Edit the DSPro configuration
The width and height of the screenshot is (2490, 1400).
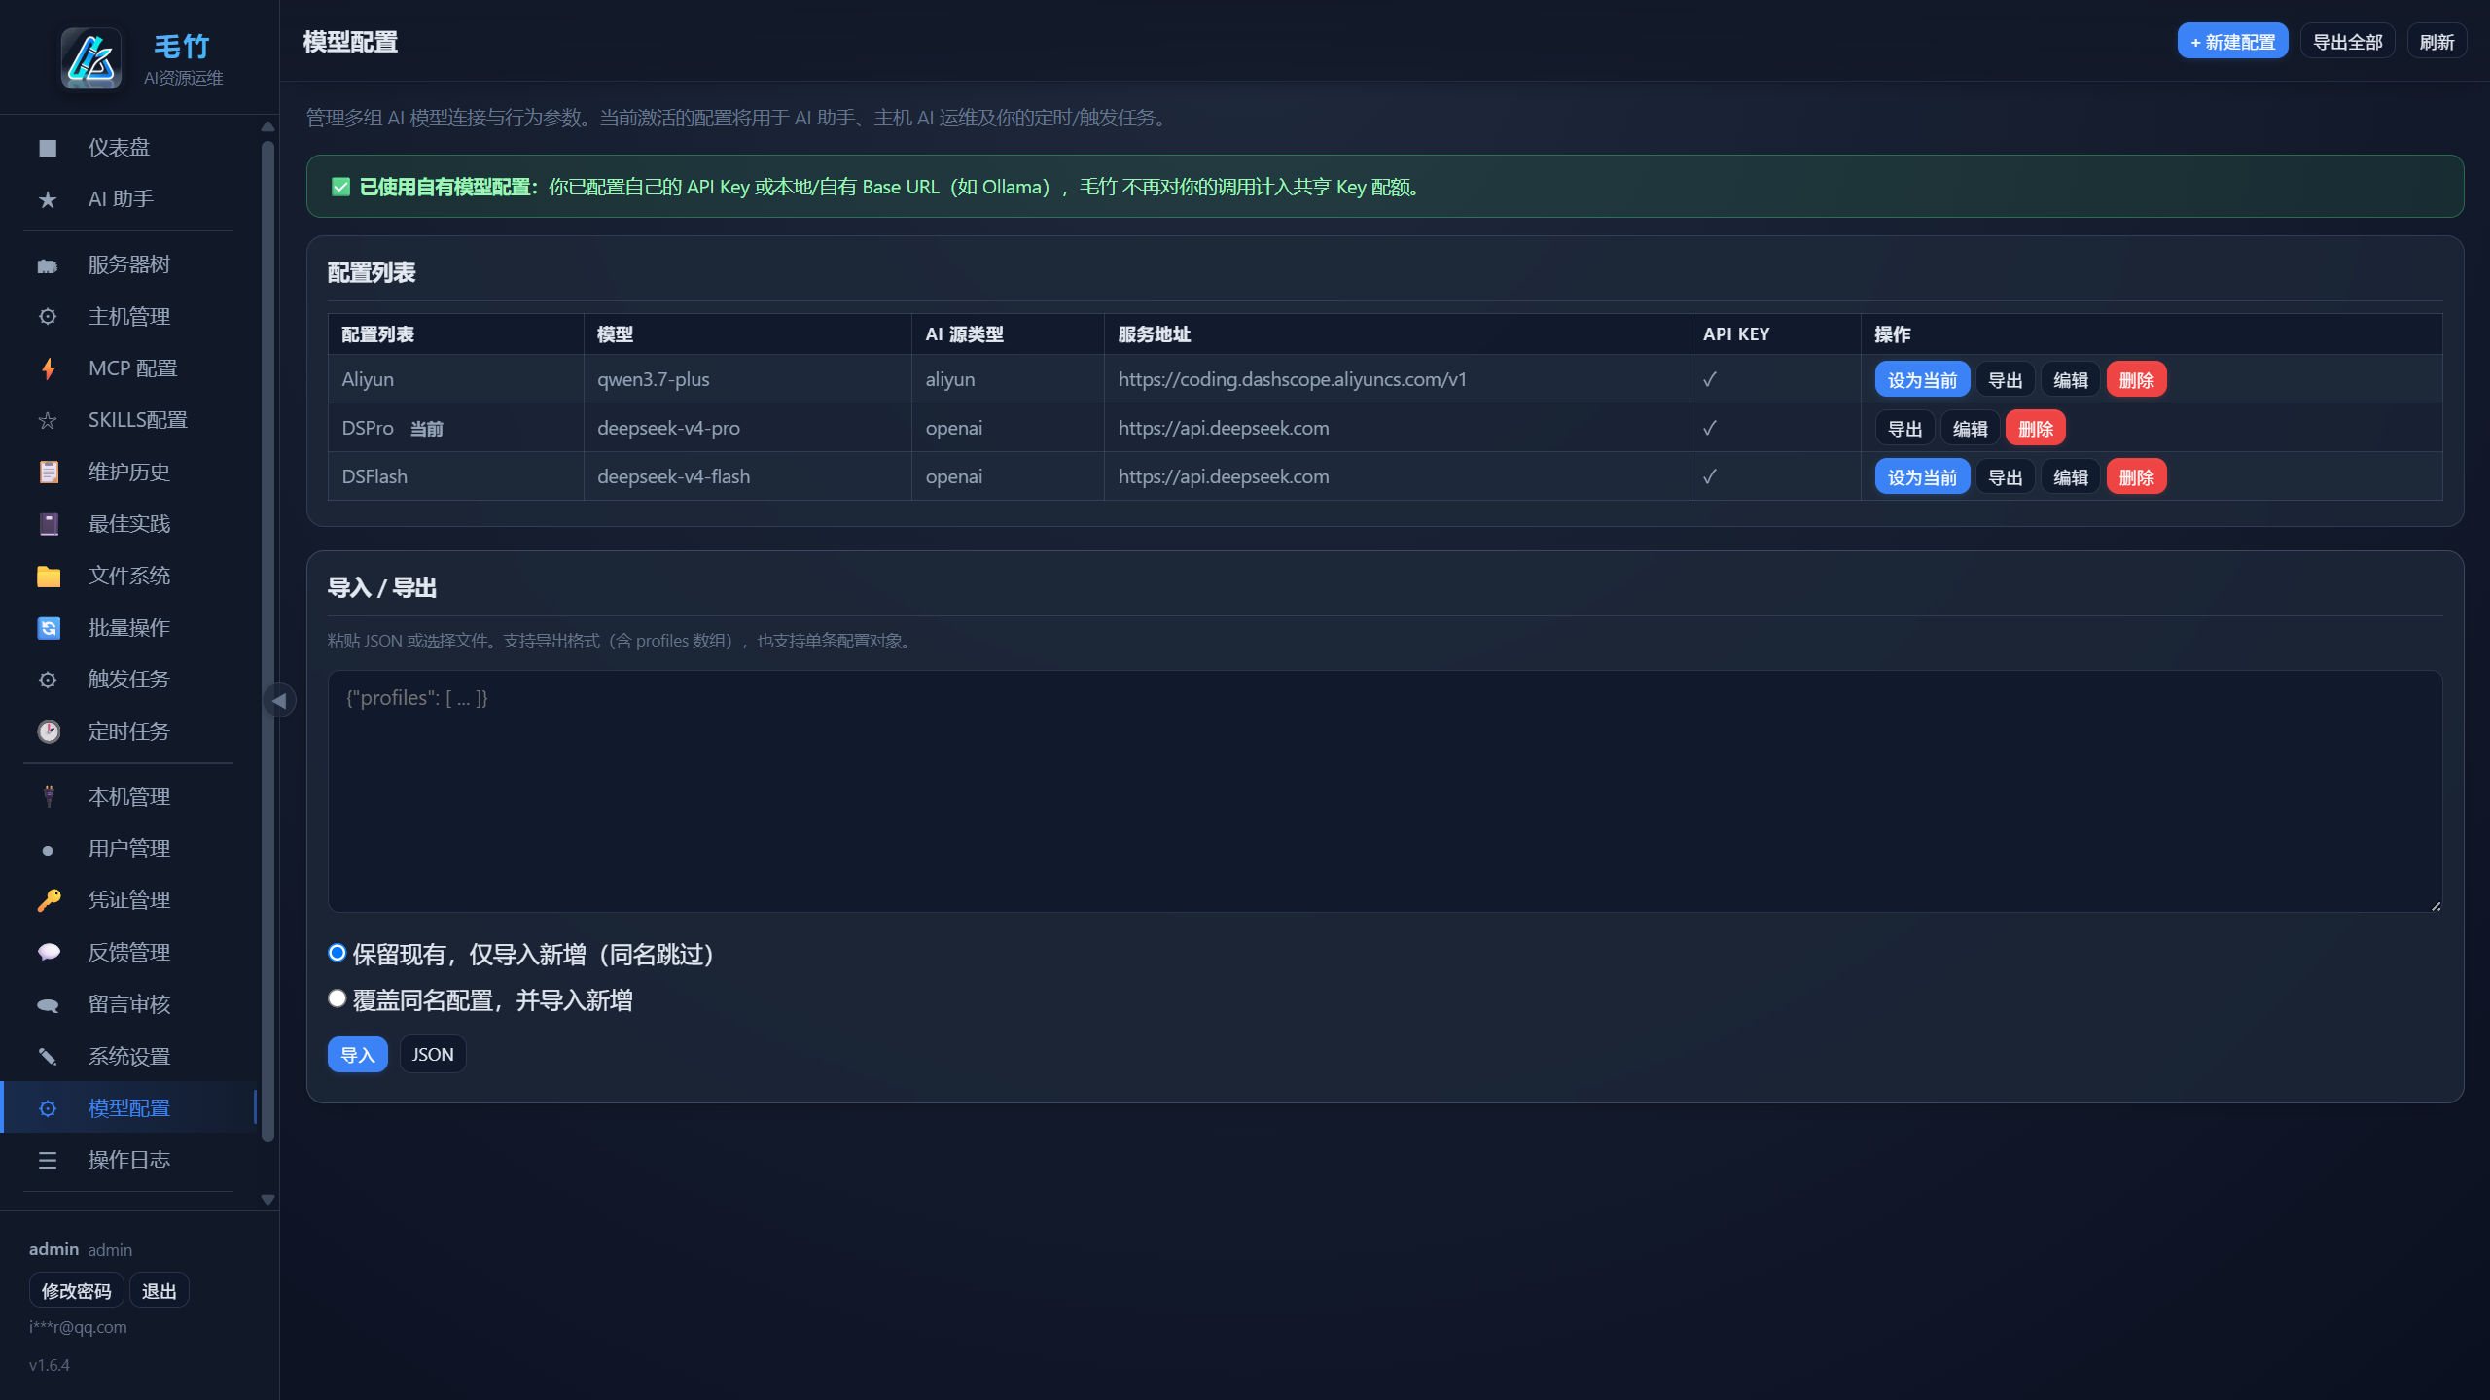[1970, 429]
